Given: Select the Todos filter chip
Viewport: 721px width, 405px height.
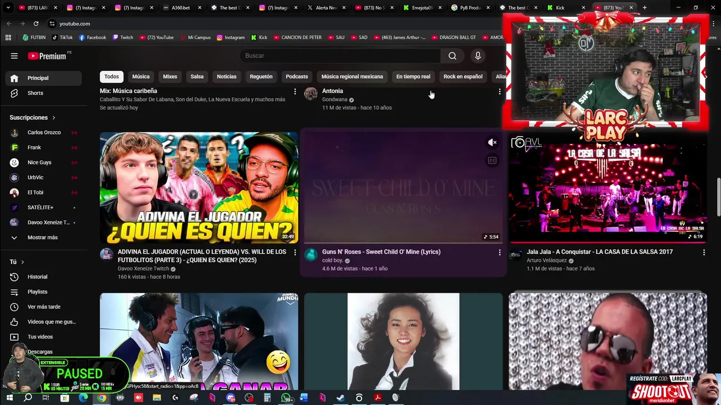Looking at the screenshot, I should [112, 76].
